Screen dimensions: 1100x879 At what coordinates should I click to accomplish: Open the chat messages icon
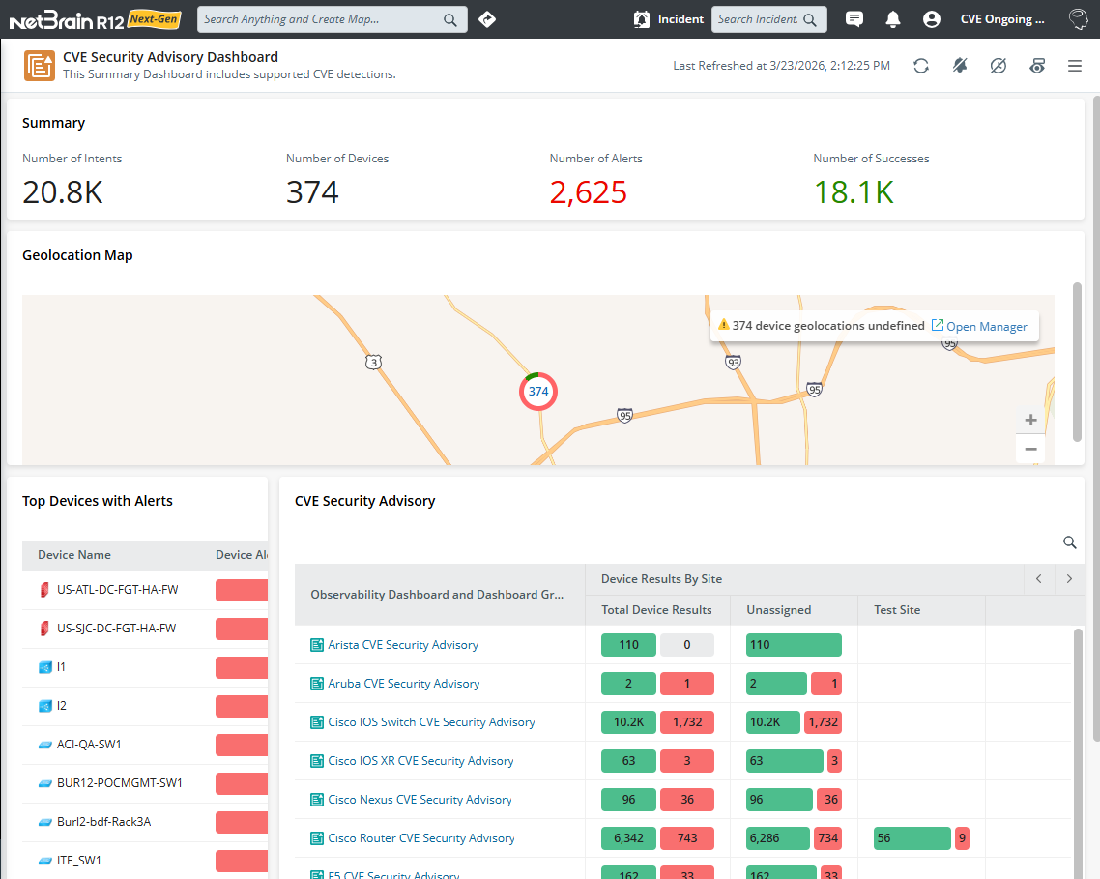click(854, 19)
